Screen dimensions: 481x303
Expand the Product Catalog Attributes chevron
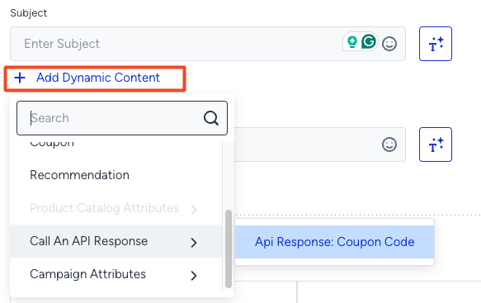(x=194, y=210)
